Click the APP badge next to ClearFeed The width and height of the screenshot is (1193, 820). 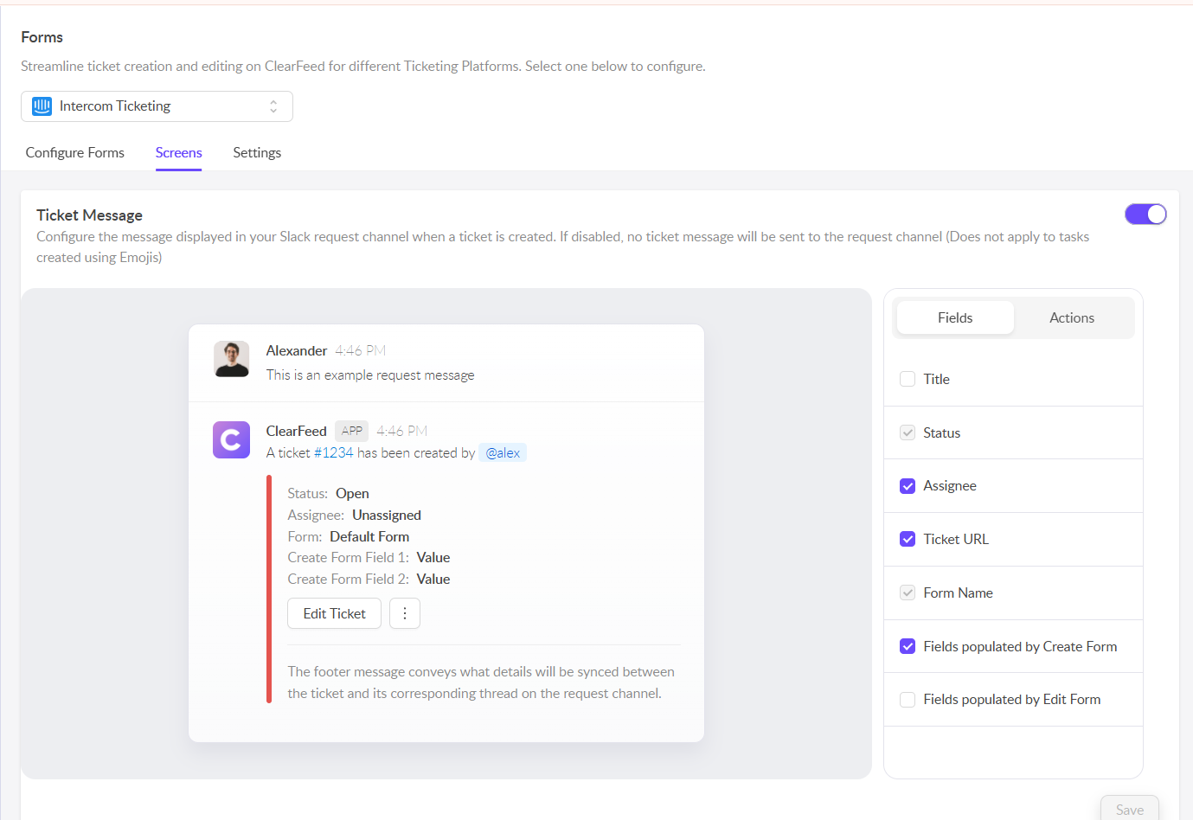pos(351,431)
